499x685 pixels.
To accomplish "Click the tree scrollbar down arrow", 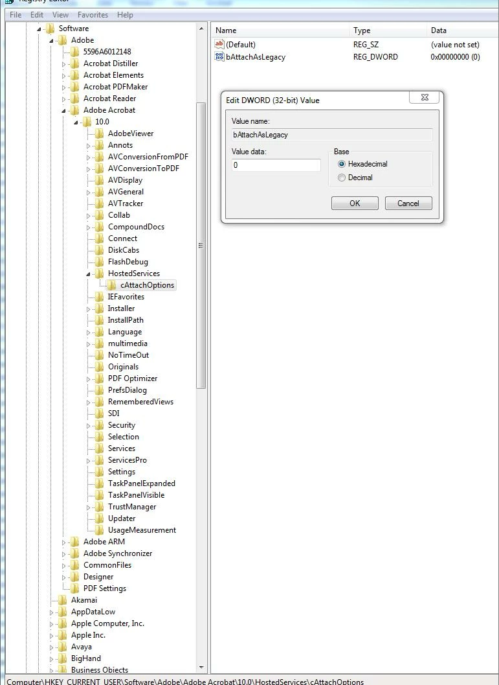I will coord(201,668).
